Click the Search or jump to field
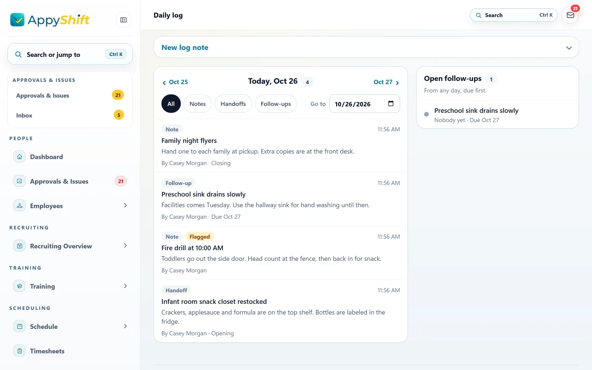Viewport: 592px width, 370px height. tap(70, 54)
